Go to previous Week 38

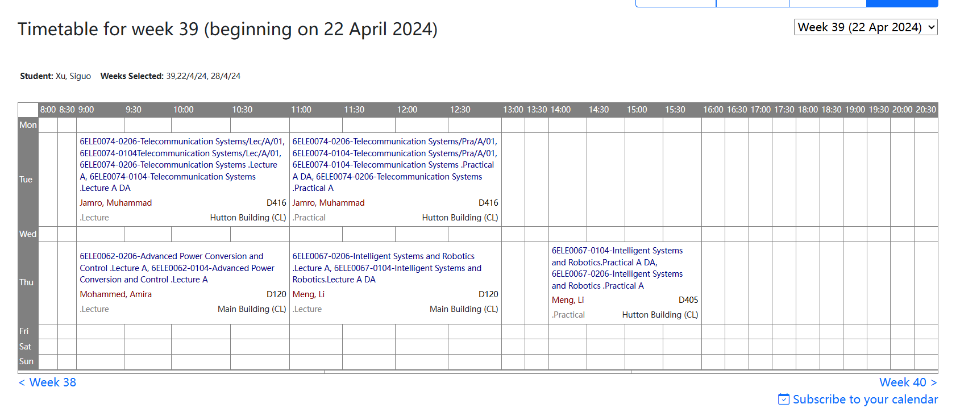(47, 382)
